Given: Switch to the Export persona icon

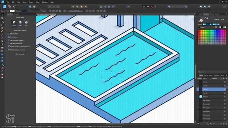Looking at the screenshot, I should 14,6.
